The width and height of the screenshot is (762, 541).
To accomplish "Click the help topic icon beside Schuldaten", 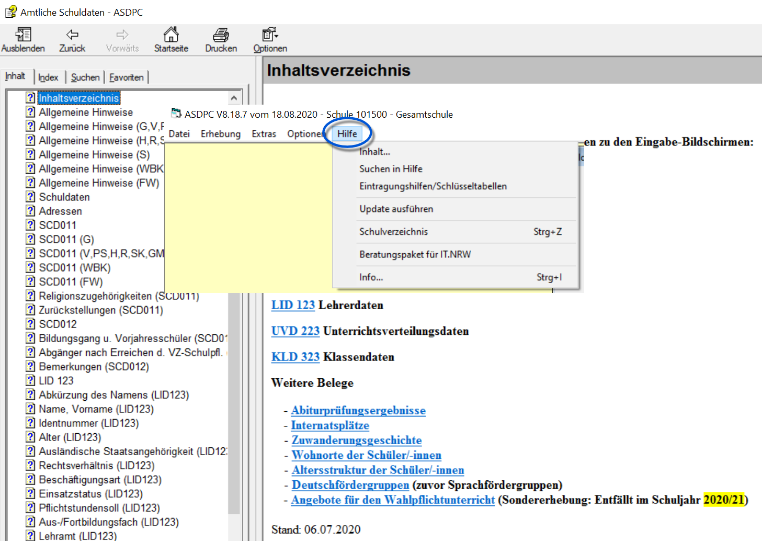I will coord(31,197).
